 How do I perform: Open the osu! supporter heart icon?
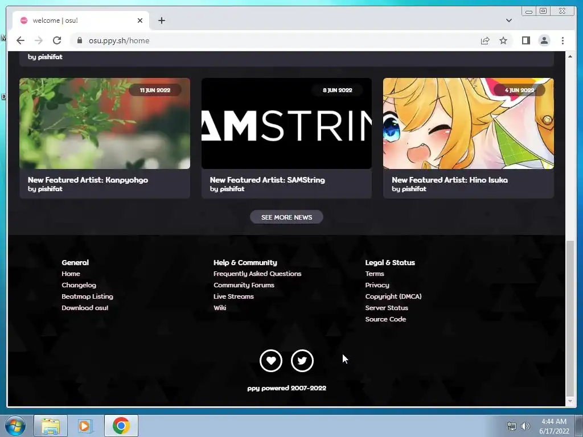point(270,360)
